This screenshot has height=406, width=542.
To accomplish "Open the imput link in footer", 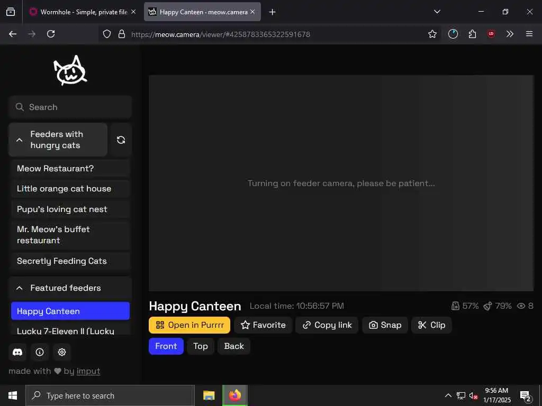I will pos(88,371).
